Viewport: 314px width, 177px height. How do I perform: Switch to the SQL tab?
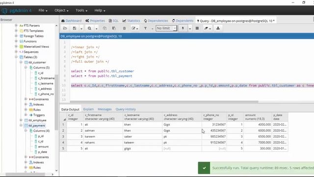[113, 21]
